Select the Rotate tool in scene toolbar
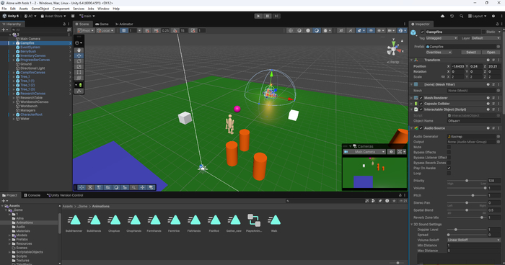The image size is (505, 265). (79, 61)
